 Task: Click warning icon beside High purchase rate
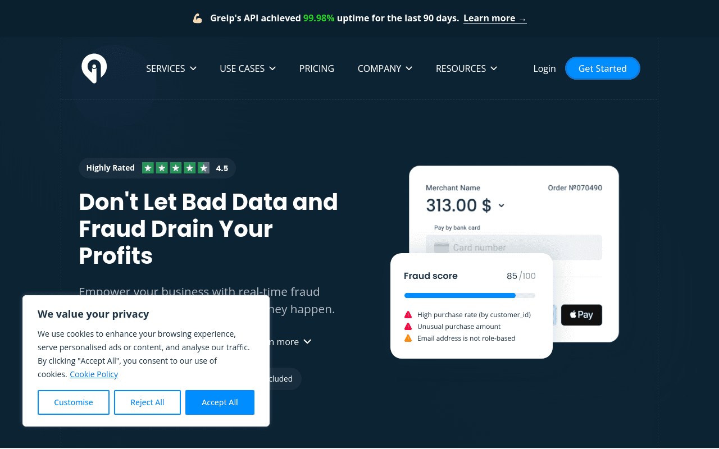click(x=408, y=315)
